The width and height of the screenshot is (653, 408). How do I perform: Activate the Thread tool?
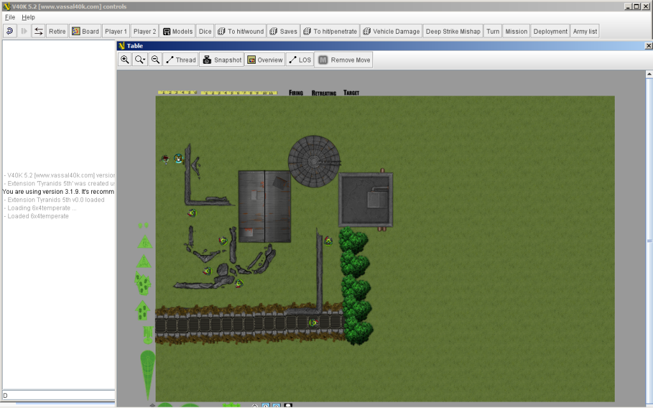click(x=180, y=60)
